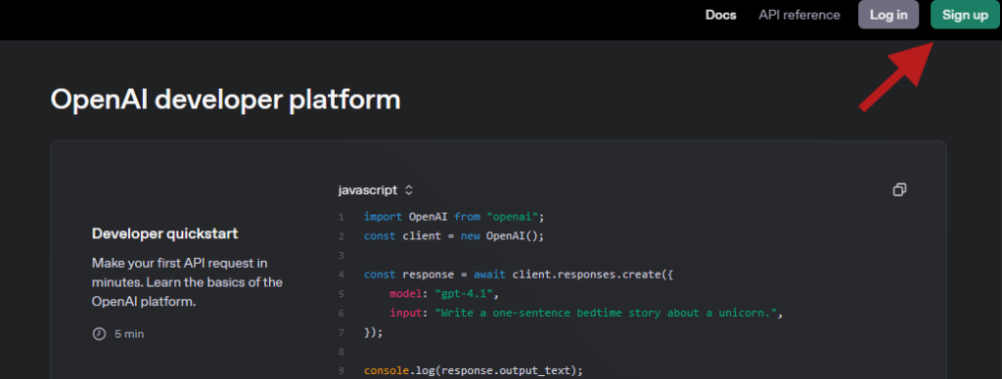The height and width of the screenshot is (379, 1002).
Task: Copy the code sample with copy icon
Action: coord(899,189)
